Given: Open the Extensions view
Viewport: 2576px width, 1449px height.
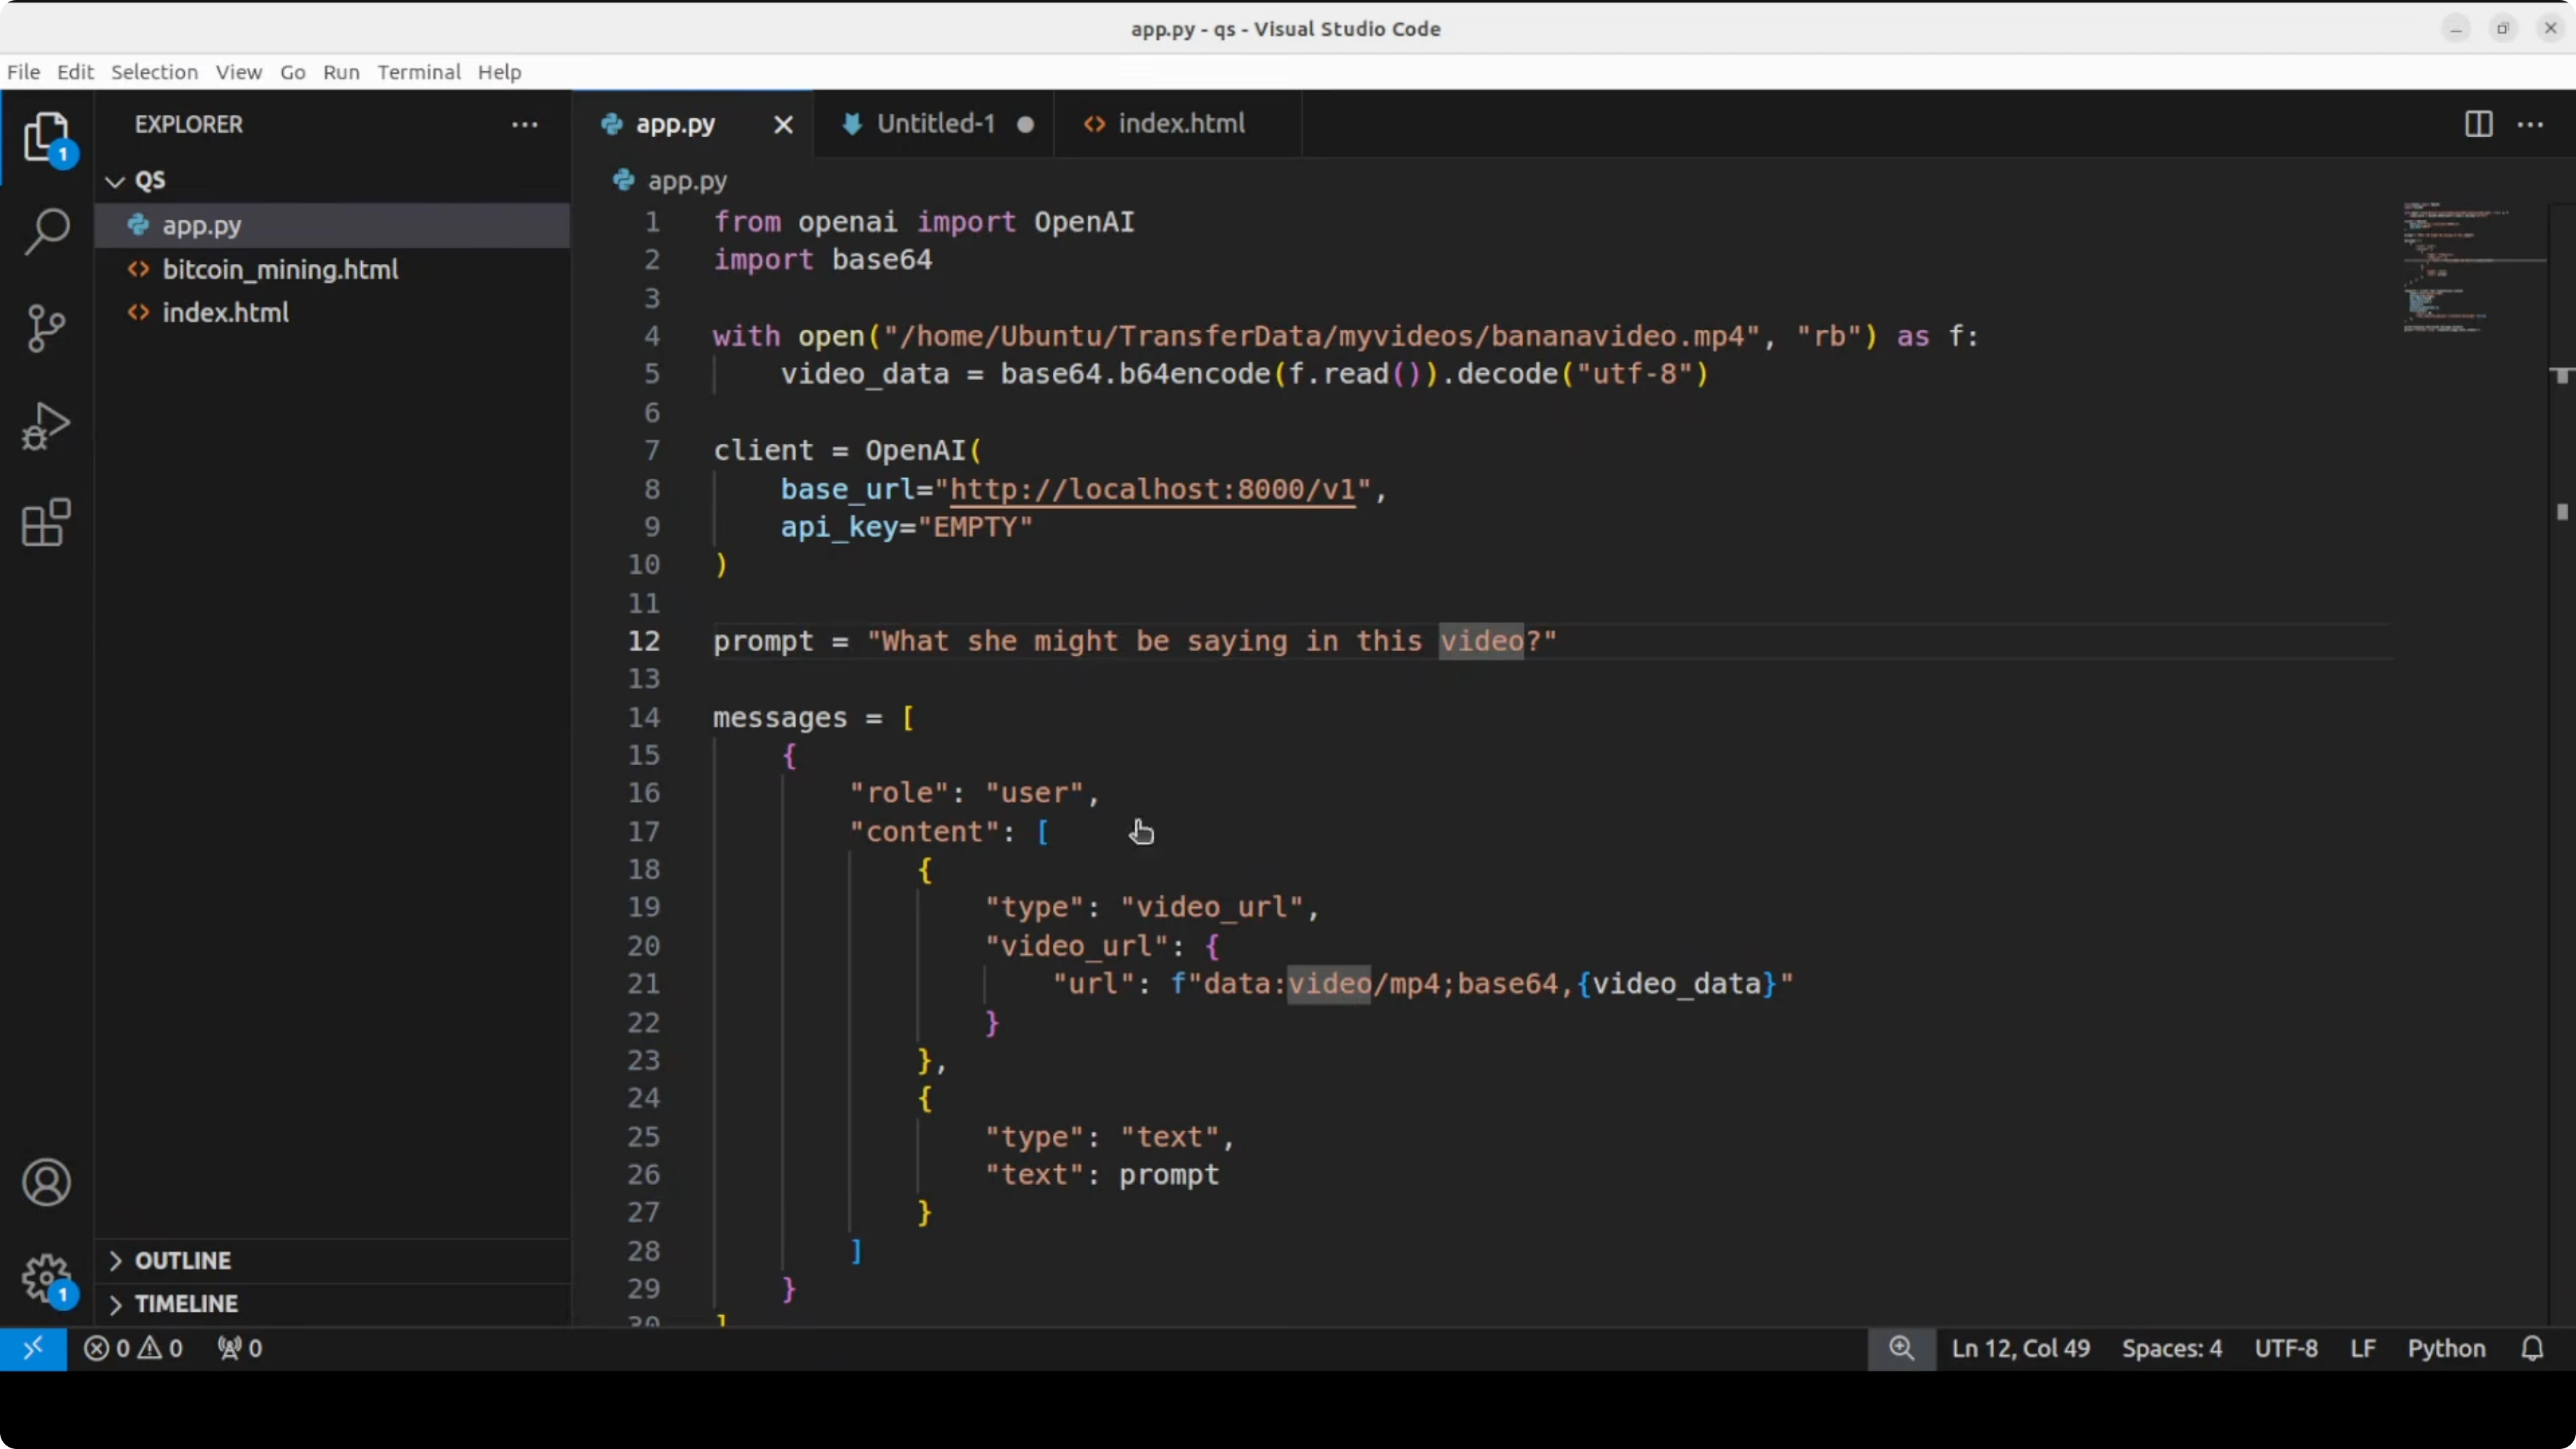Looking at the screenshot, I should (x=46, y=522).
